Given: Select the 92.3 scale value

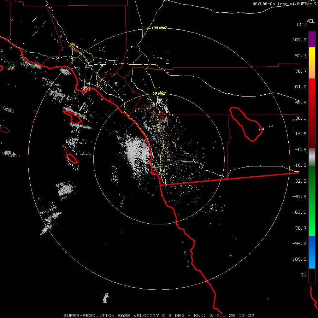Looking at the screenshot, I should tap(301, 55).
